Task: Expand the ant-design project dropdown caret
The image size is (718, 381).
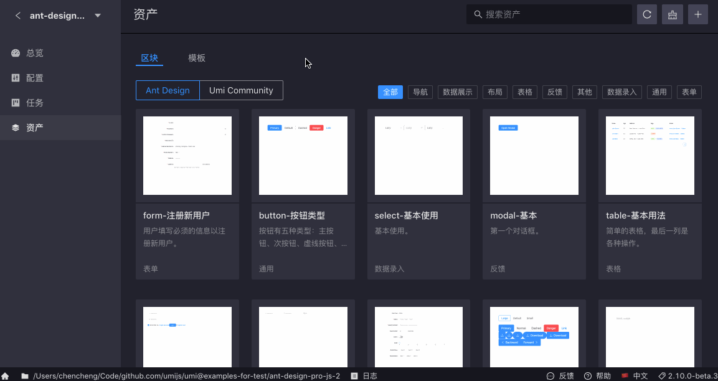Action: pos(98,16)
